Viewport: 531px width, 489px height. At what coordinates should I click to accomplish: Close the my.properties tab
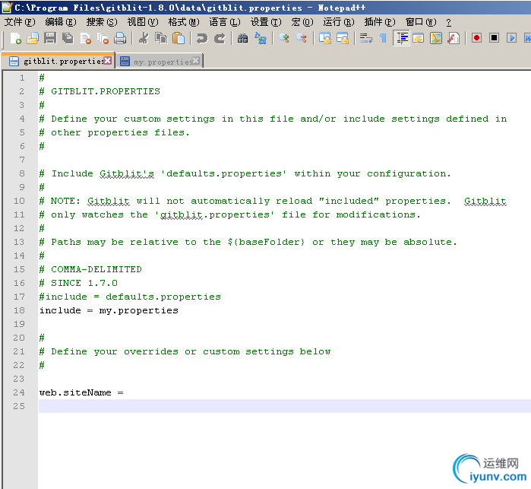196,61
